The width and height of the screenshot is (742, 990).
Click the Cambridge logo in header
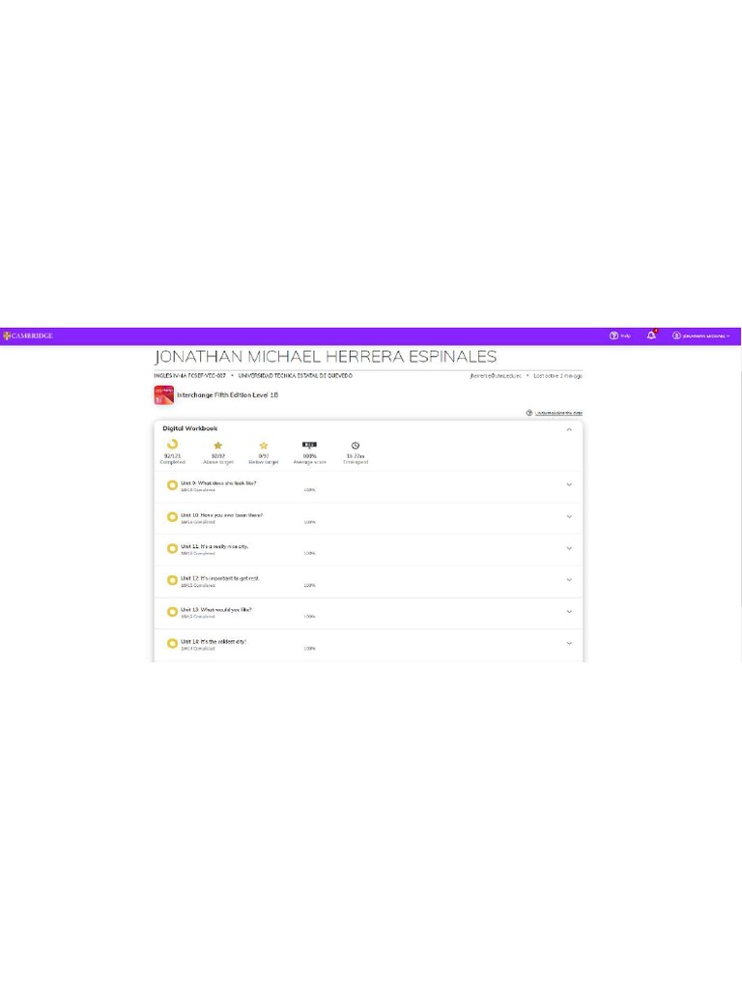[28, 335]
